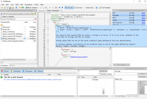This screenshot has width=147, height=99.
Task: Click the Paste clipboard toolbar icon
Action: [x=46, y=8]
